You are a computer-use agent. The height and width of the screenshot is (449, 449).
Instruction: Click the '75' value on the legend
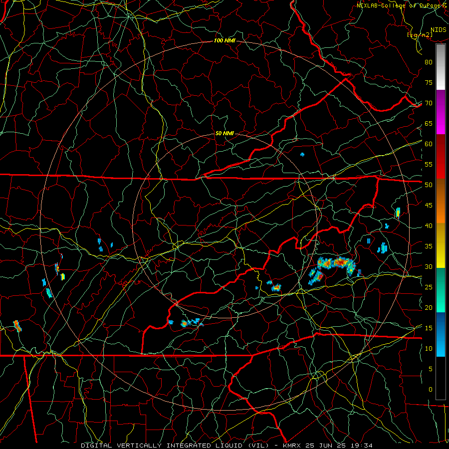[429, 83]
